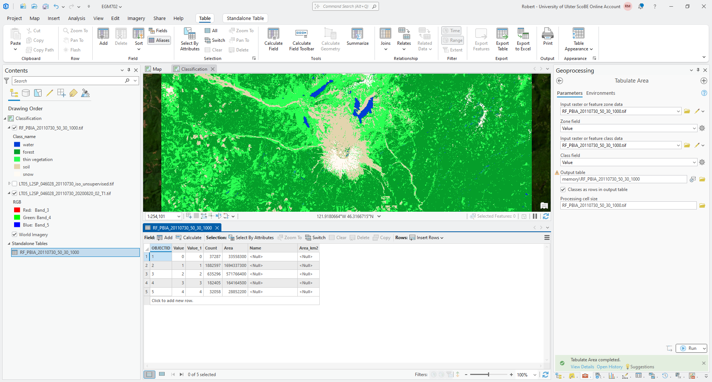Collapse the Standalone Tables group
The width and height of the screenshot is (712, 382).
pyautogui.click(x=9, y=244)
